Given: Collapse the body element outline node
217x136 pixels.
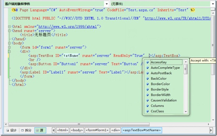Looking at the screenshot, I should click(9, 43).
